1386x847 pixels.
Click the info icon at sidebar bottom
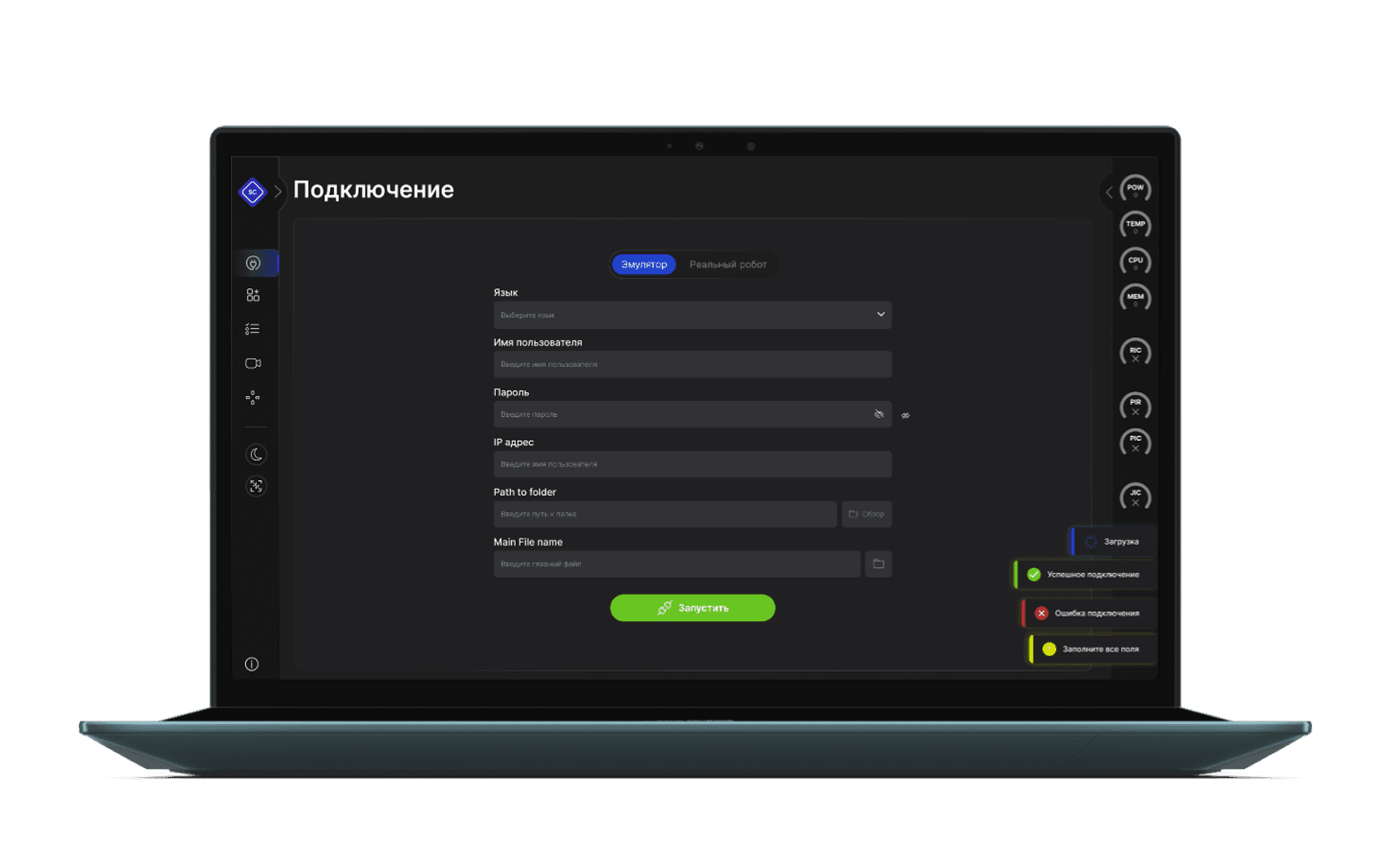pyautogui.click(x=252, y=664)
